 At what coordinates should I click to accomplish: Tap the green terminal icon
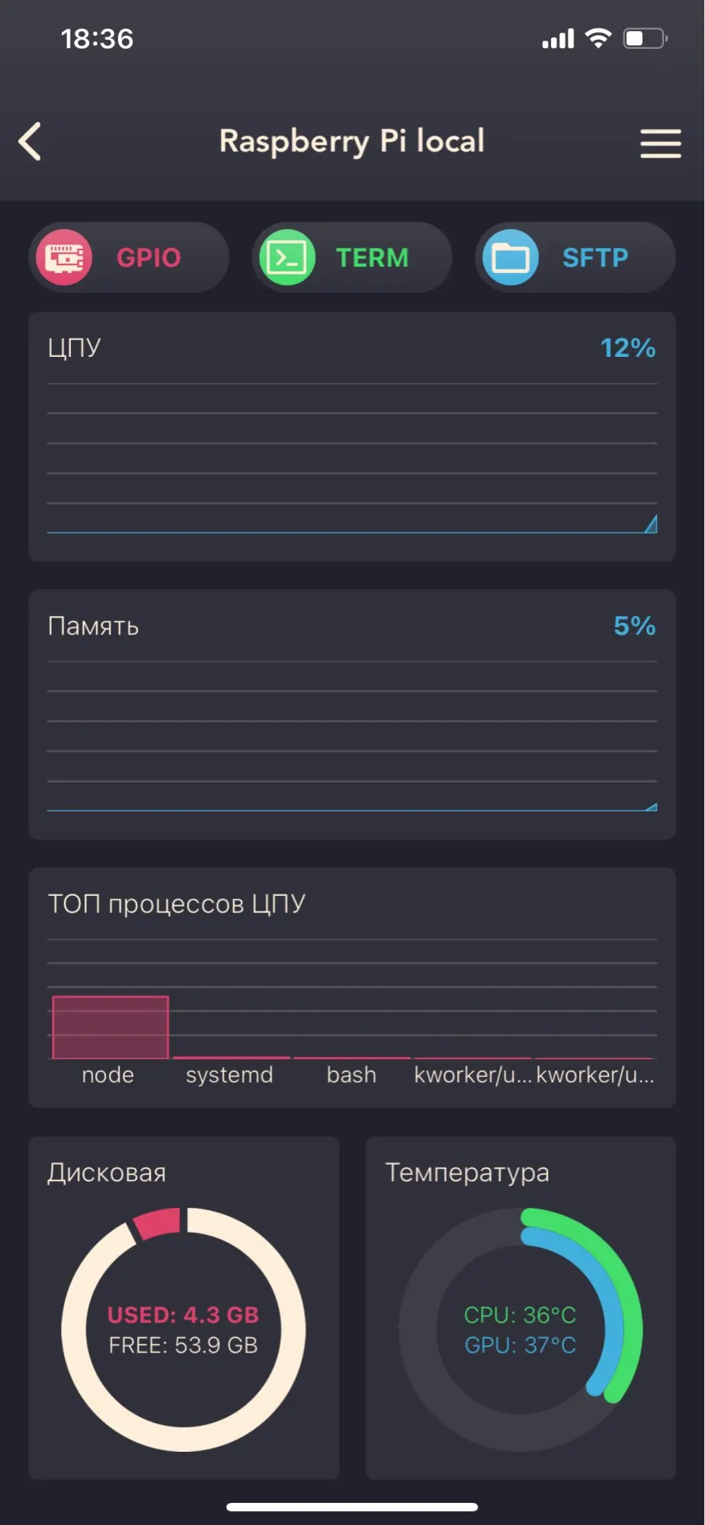[287, 258]
